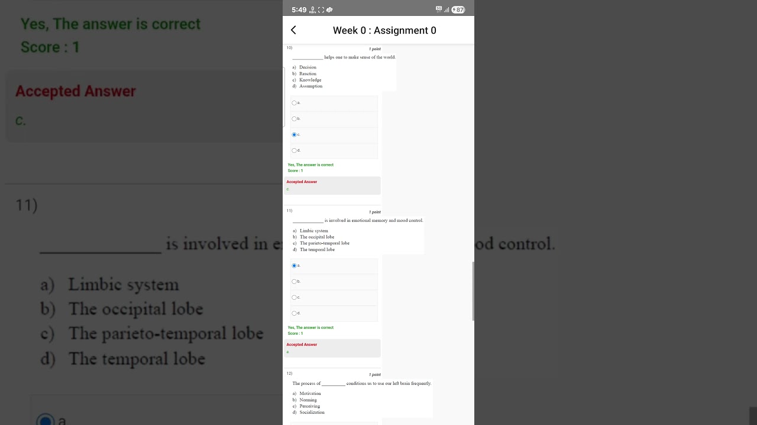The width and height of the screenshot is (757, 425).
Task: Tap the back arrow in the header
Action: pos(293,30)
